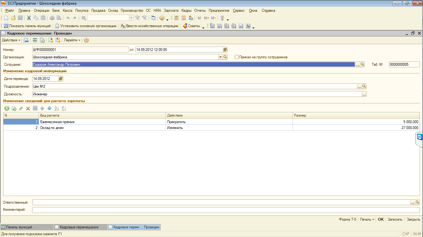423x237 pixels.
Task: Click the ellipsis select button for Сотрудник
Action: click(x=358, y=64)
